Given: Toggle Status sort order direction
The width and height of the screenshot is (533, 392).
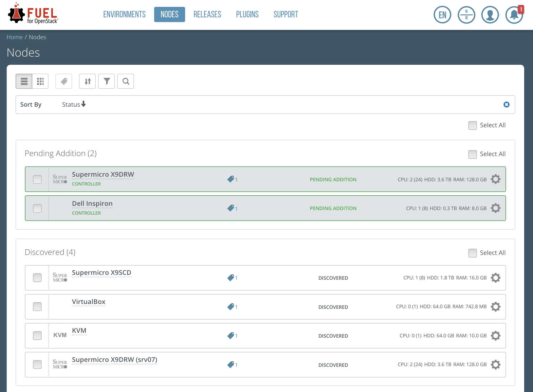Looking at the screenshot, I should click(74, 104).
